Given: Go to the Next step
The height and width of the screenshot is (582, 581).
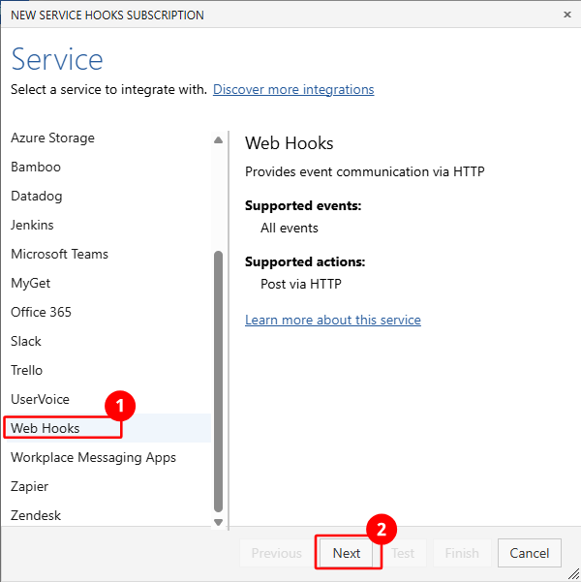Looking at the screenshot, I should click(347, 553).
